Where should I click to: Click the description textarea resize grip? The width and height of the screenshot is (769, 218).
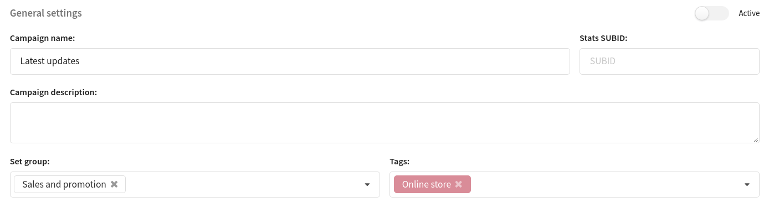756,139
